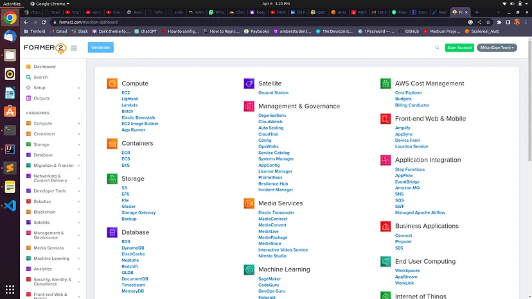This screenshot has height=299, width=532.
Task: Click the Application Integration icon
Action: click(386, 160)
